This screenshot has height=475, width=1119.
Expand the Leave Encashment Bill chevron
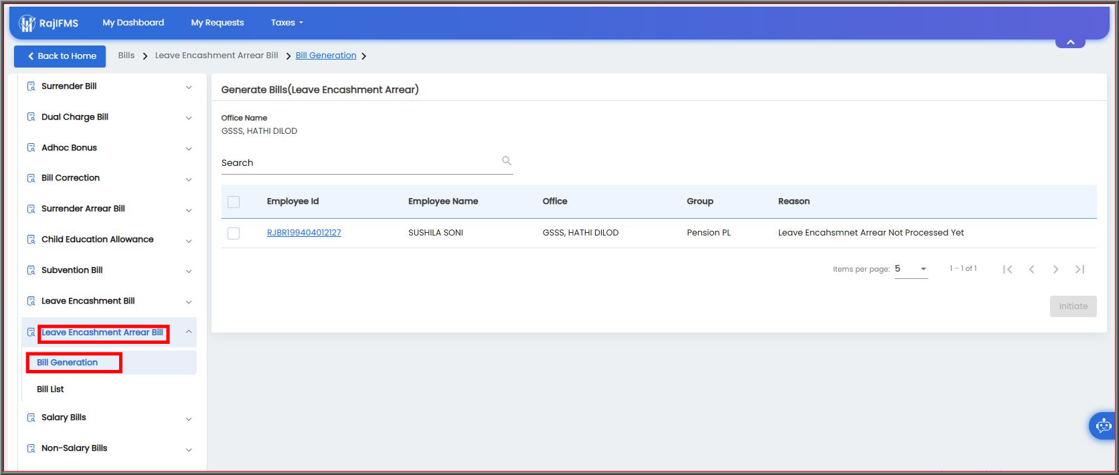(189, 302)
